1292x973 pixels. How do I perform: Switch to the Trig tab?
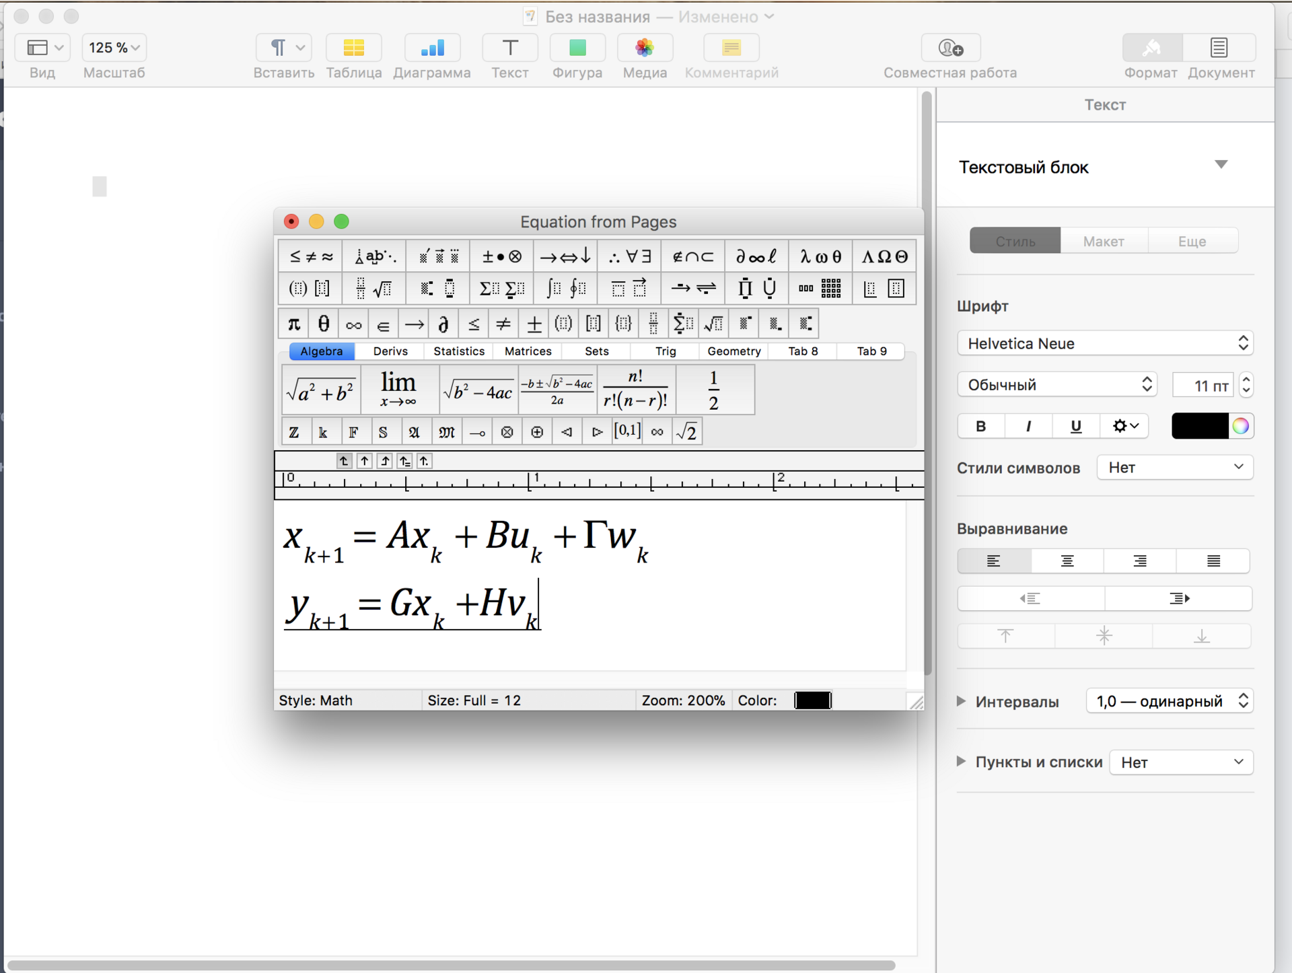tap(666, 351)
